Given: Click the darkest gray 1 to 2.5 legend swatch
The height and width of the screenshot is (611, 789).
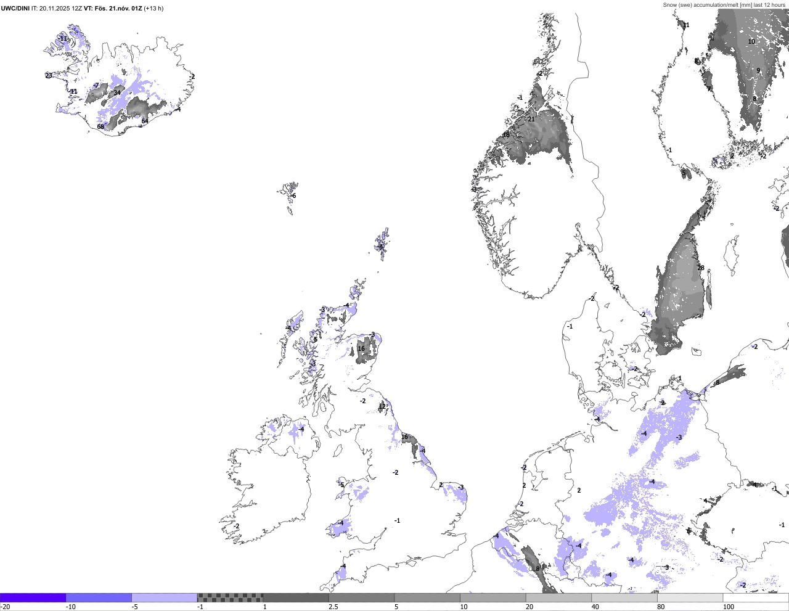Looking at the screenshot, I should tap(296, 597).
